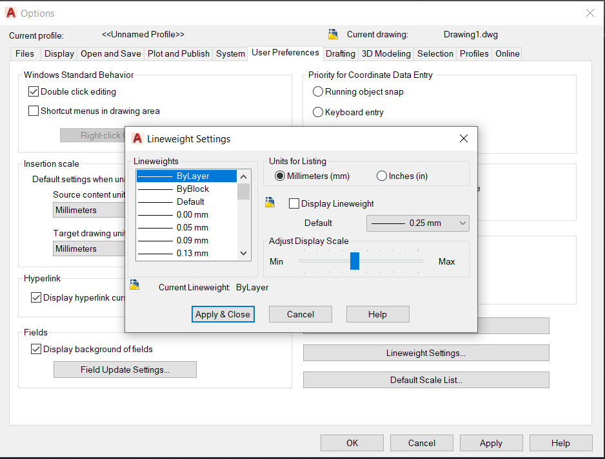Switch to the Selection tab

(x=435, y=53)
